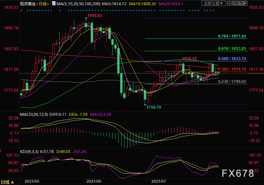The image size is (264, 185).
Task: Click the crosshair cursor icon
Action: [x=229, y=3]
